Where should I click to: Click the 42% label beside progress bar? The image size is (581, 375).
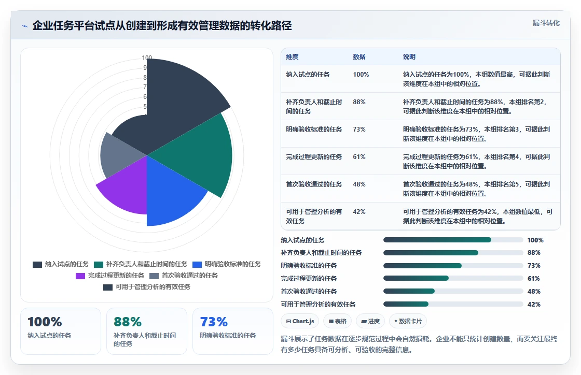(x=534, y=304)
